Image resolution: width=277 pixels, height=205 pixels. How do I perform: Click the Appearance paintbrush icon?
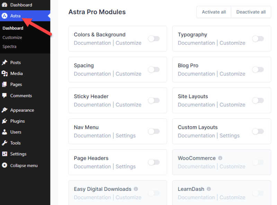(5, 110)
